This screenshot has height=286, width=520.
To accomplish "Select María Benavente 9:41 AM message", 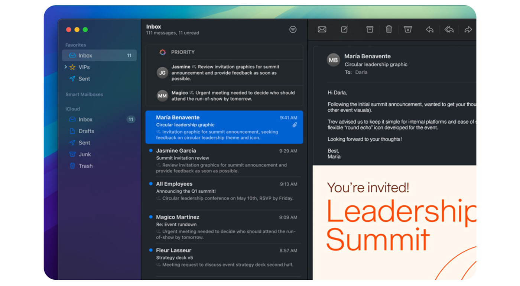I will pos(224,127).
